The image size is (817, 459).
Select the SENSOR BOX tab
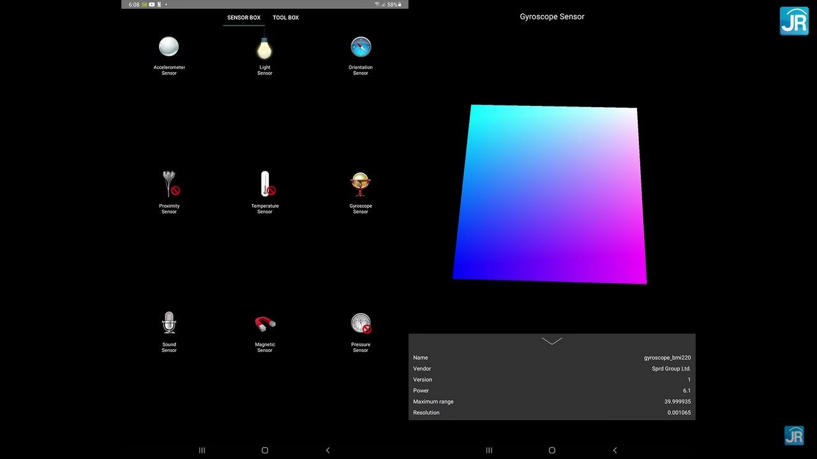click(243, 17)
